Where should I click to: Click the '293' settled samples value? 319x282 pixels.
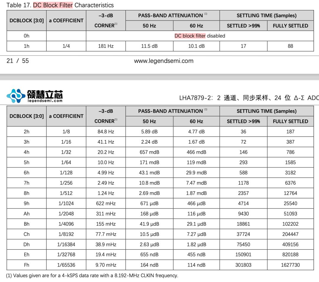coord(243,162)
